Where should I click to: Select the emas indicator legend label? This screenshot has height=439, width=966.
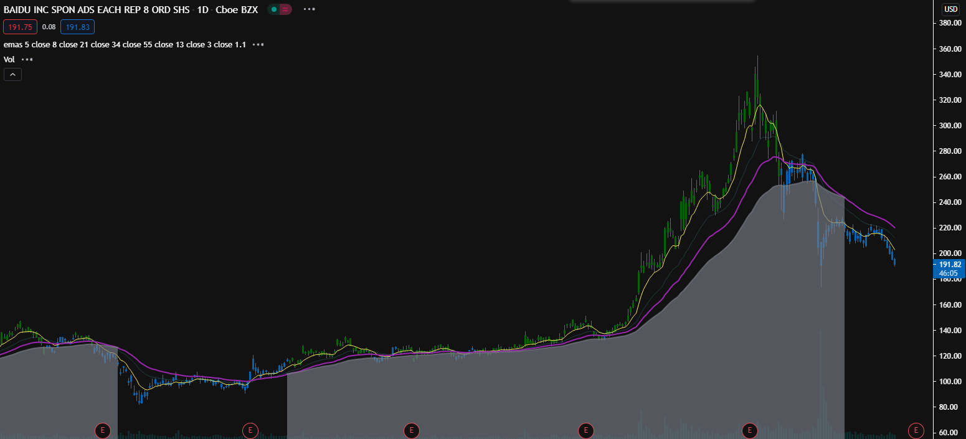(x=125, y=45)
